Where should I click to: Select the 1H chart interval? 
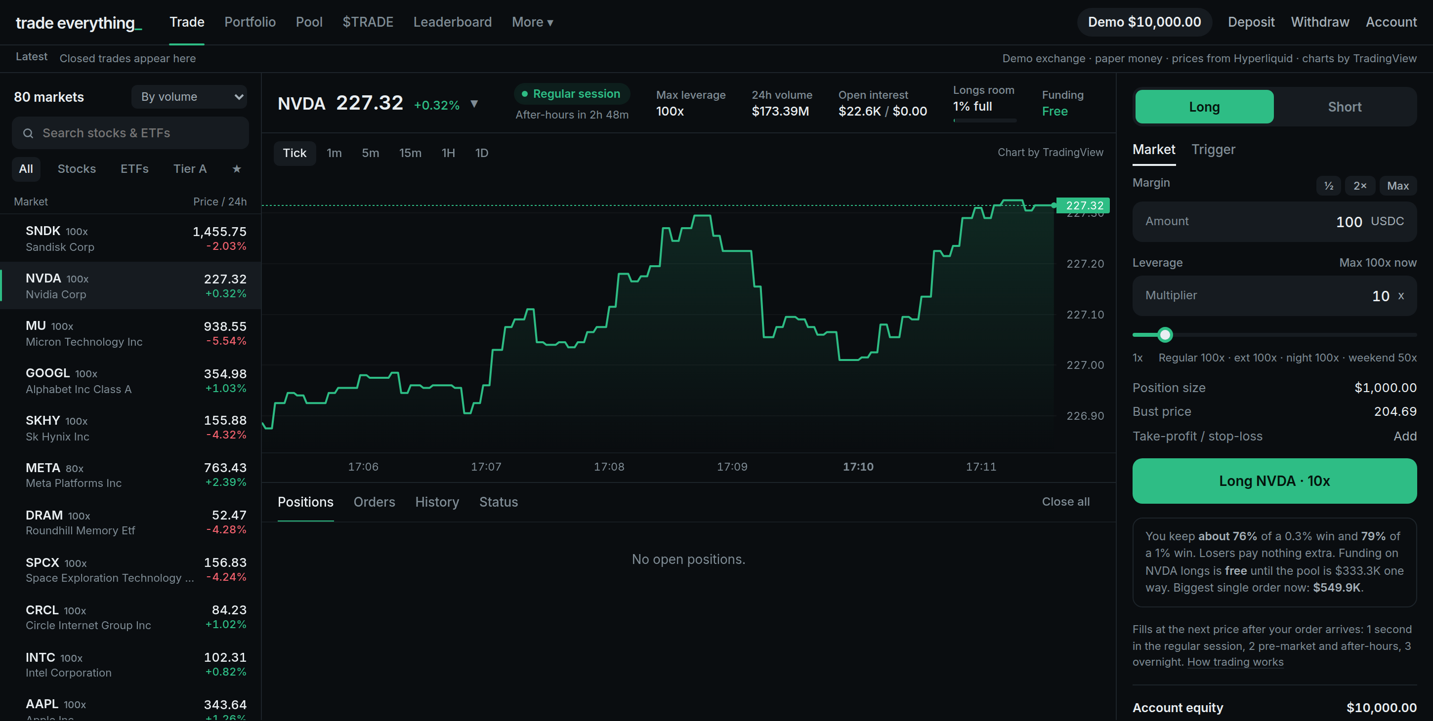pyautogui.click(x=448, y=153)
